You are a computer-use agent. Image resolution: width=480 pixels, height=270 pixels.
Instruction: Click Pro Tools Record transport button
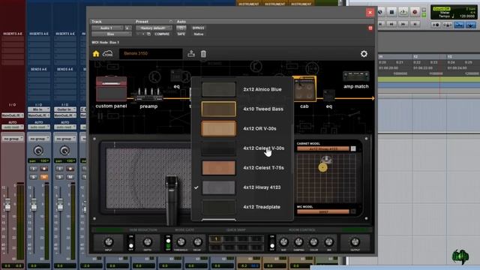(x=415, y=12)
